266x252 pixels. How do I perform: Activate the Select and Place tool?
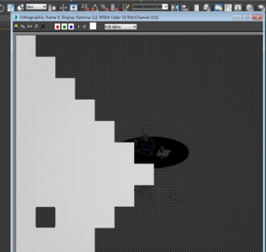click(20, 8)
